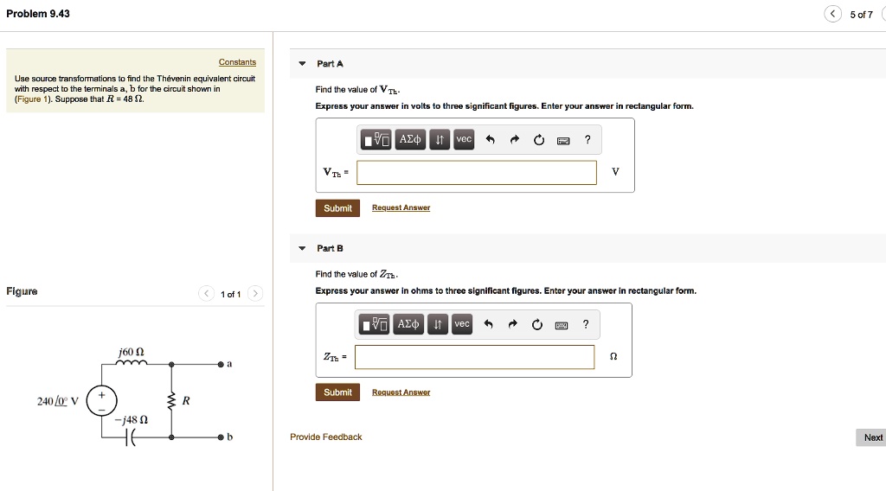Open keyboard shortcuts in Part A toolbar
This screenshot has height=491, width=886.
(x=563, y=140)
